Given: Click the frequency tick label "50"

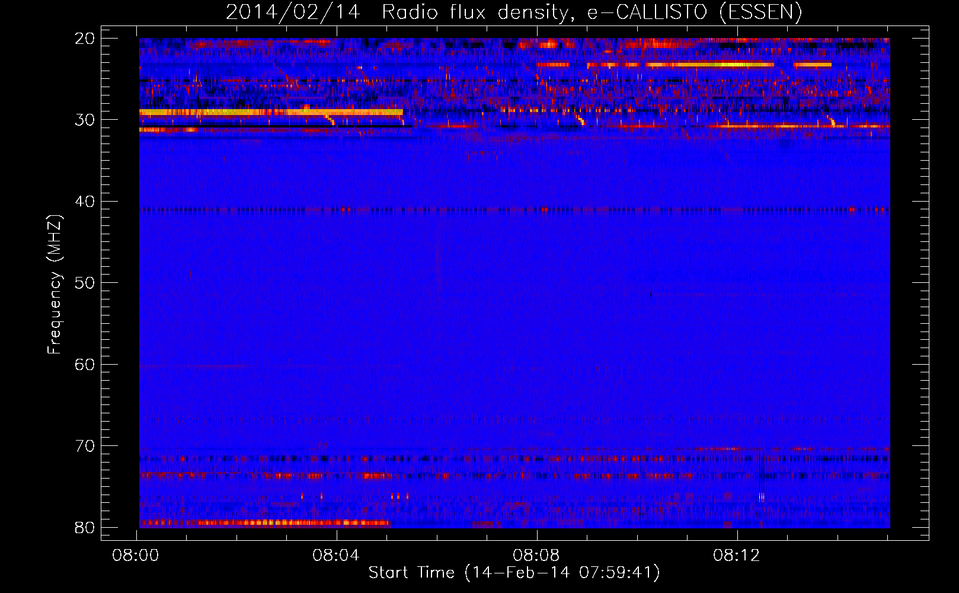Looking at the screenshot, I should (x=85, y=283).
